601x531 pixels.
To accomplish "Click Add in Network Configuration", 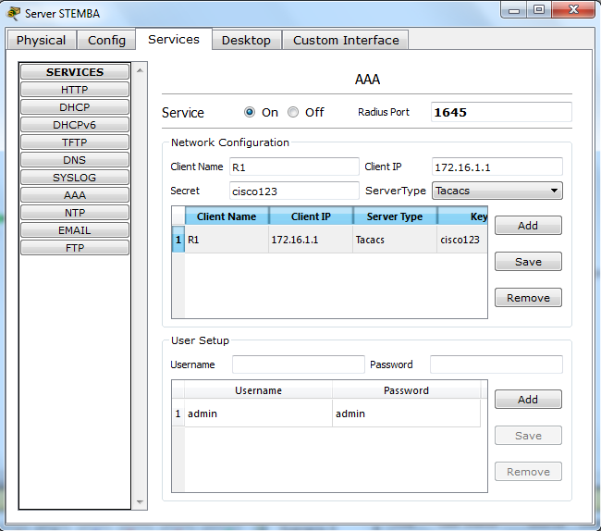I will 528,226.
